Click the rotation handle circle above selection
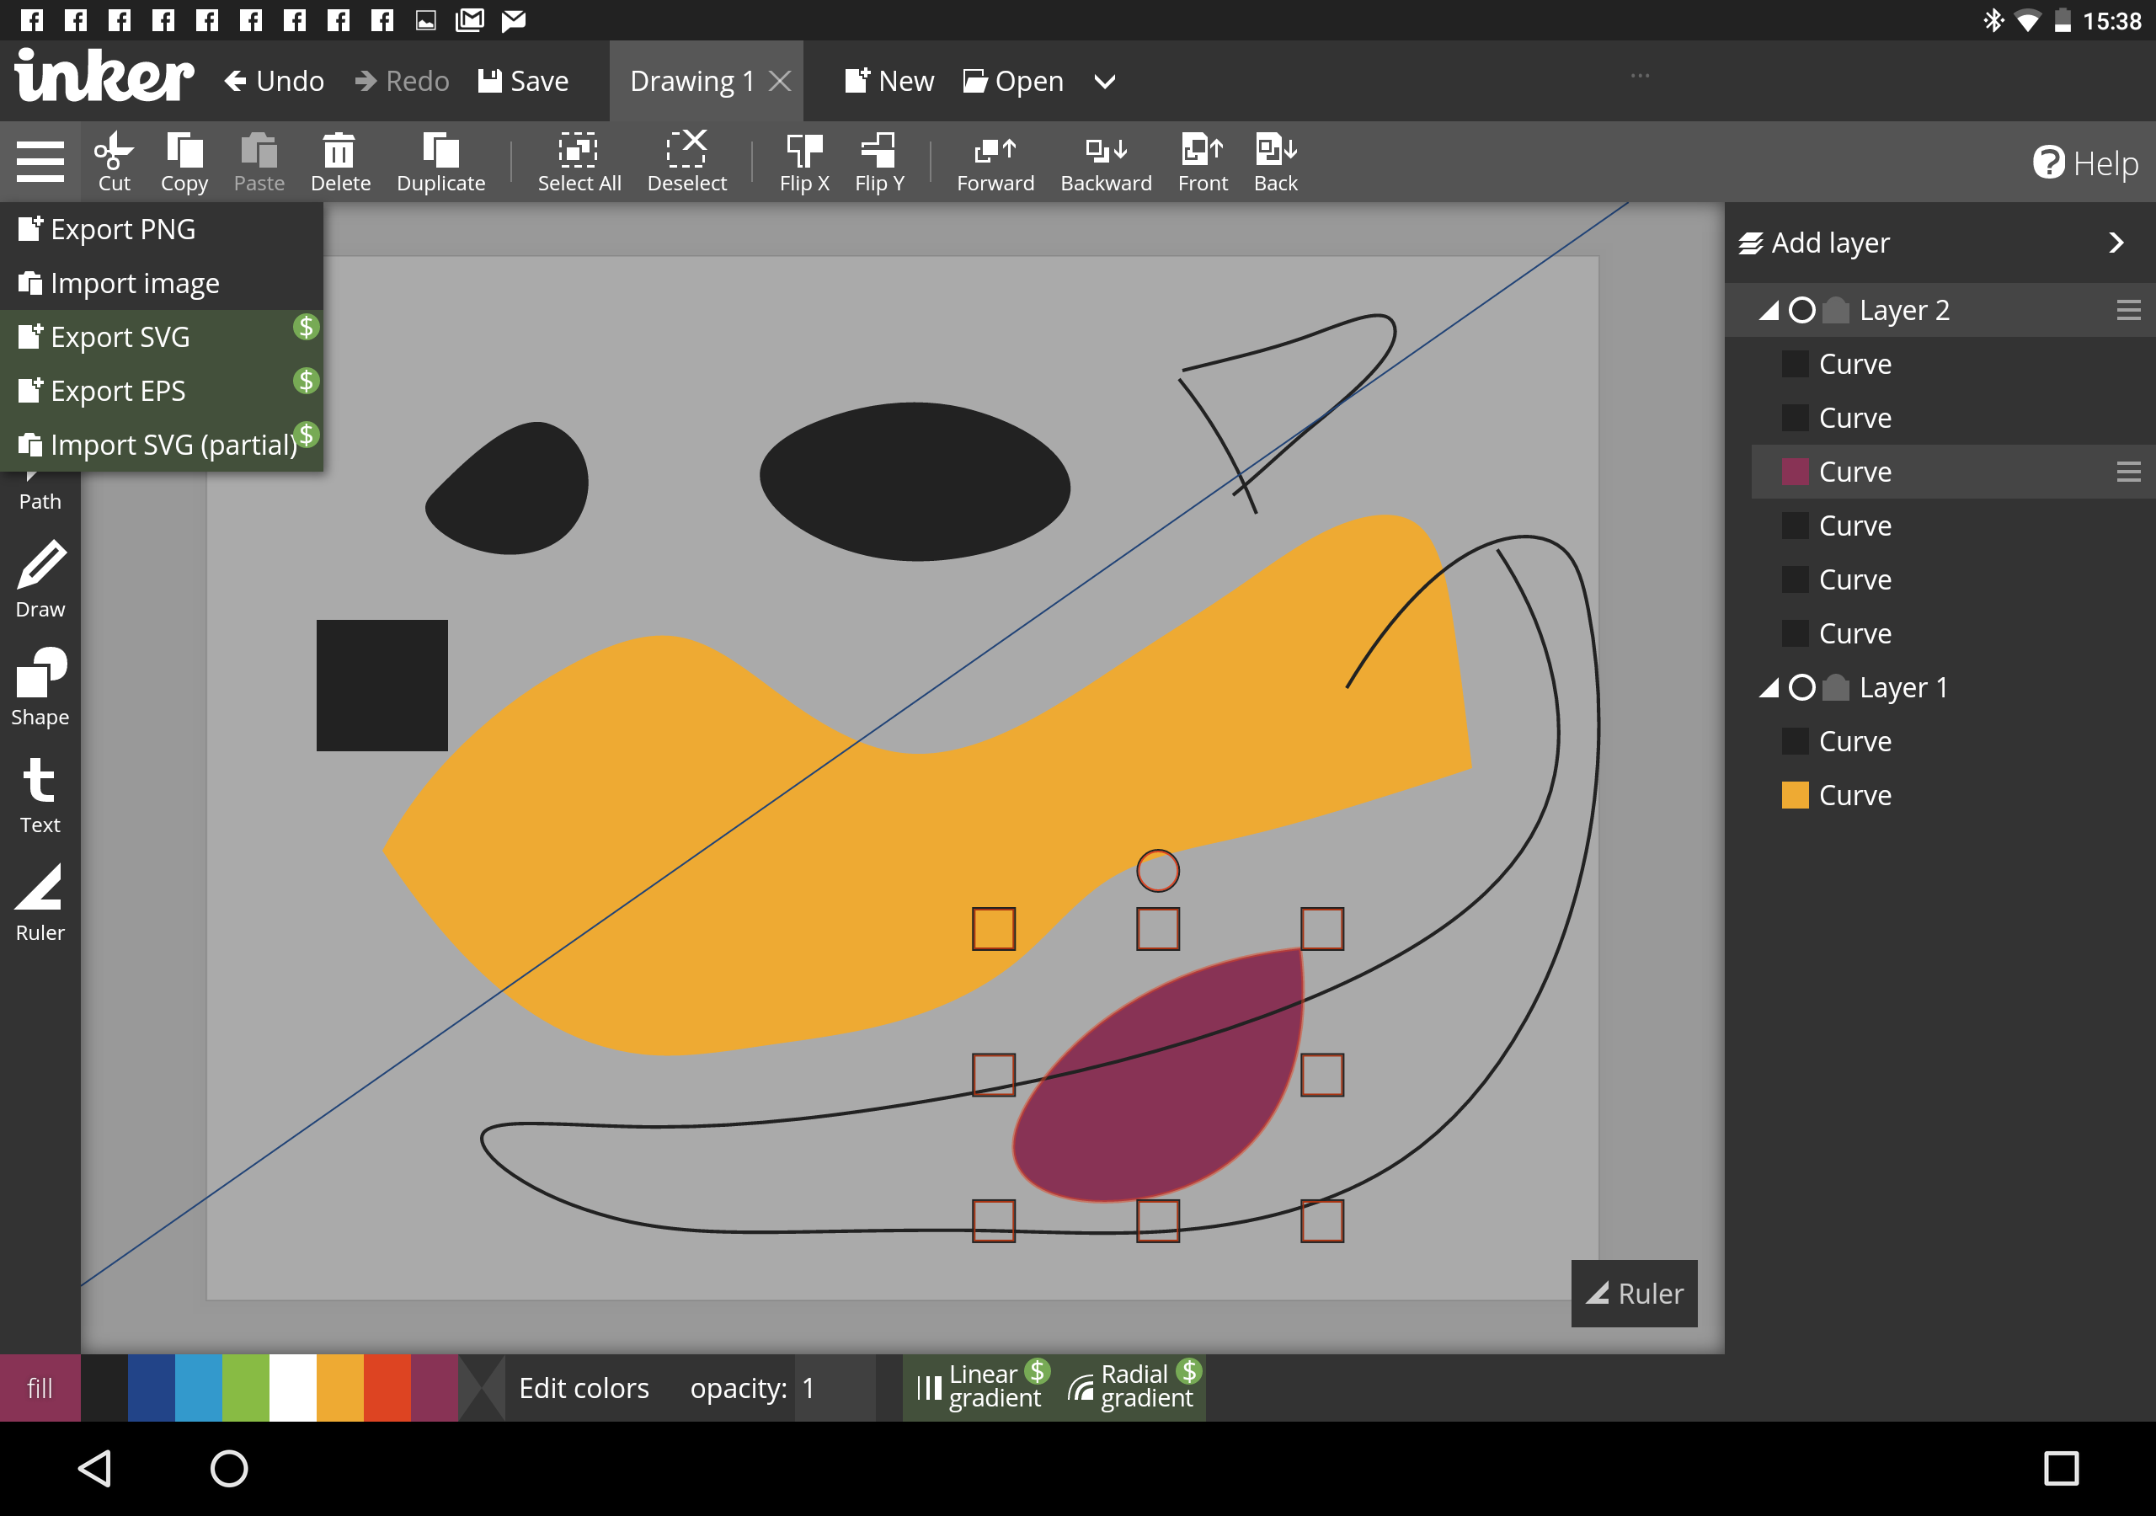This screenshot has height=1516, width=2156. [x=1157, y=871]
